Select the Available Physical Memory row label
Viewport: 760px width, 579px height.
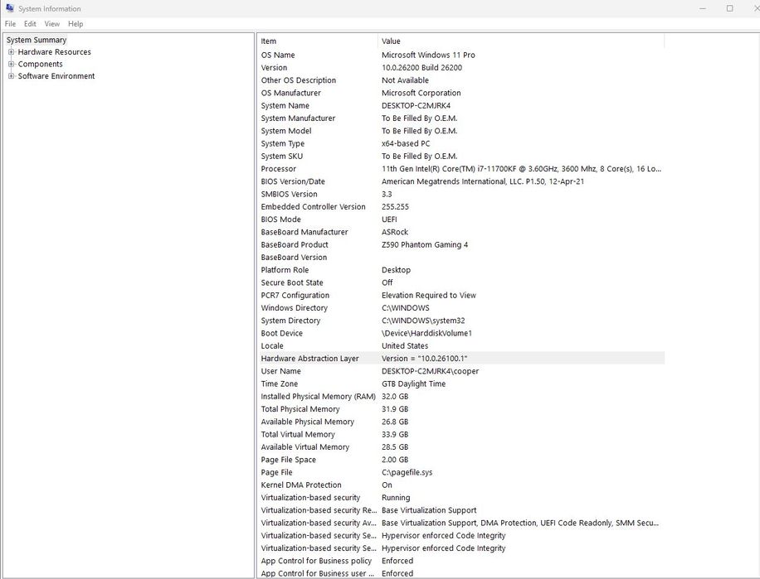tap(307, 422)
